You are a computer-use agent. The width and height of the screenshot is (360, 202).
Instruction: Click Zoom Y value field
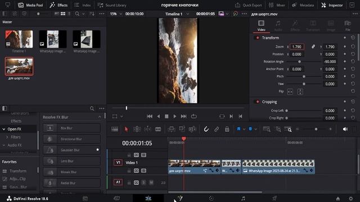(x=330, y=47)
